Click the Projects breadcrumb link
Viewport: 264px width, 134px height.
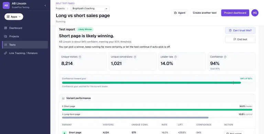60,8
